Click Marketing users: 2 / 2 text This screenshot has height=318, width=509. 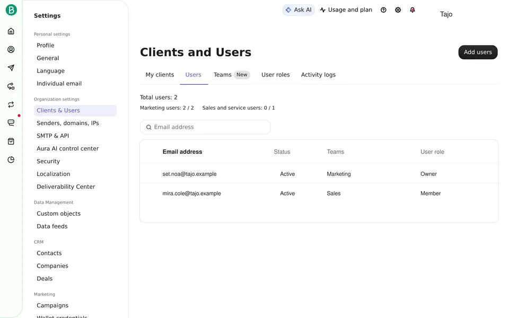[167, 108]
